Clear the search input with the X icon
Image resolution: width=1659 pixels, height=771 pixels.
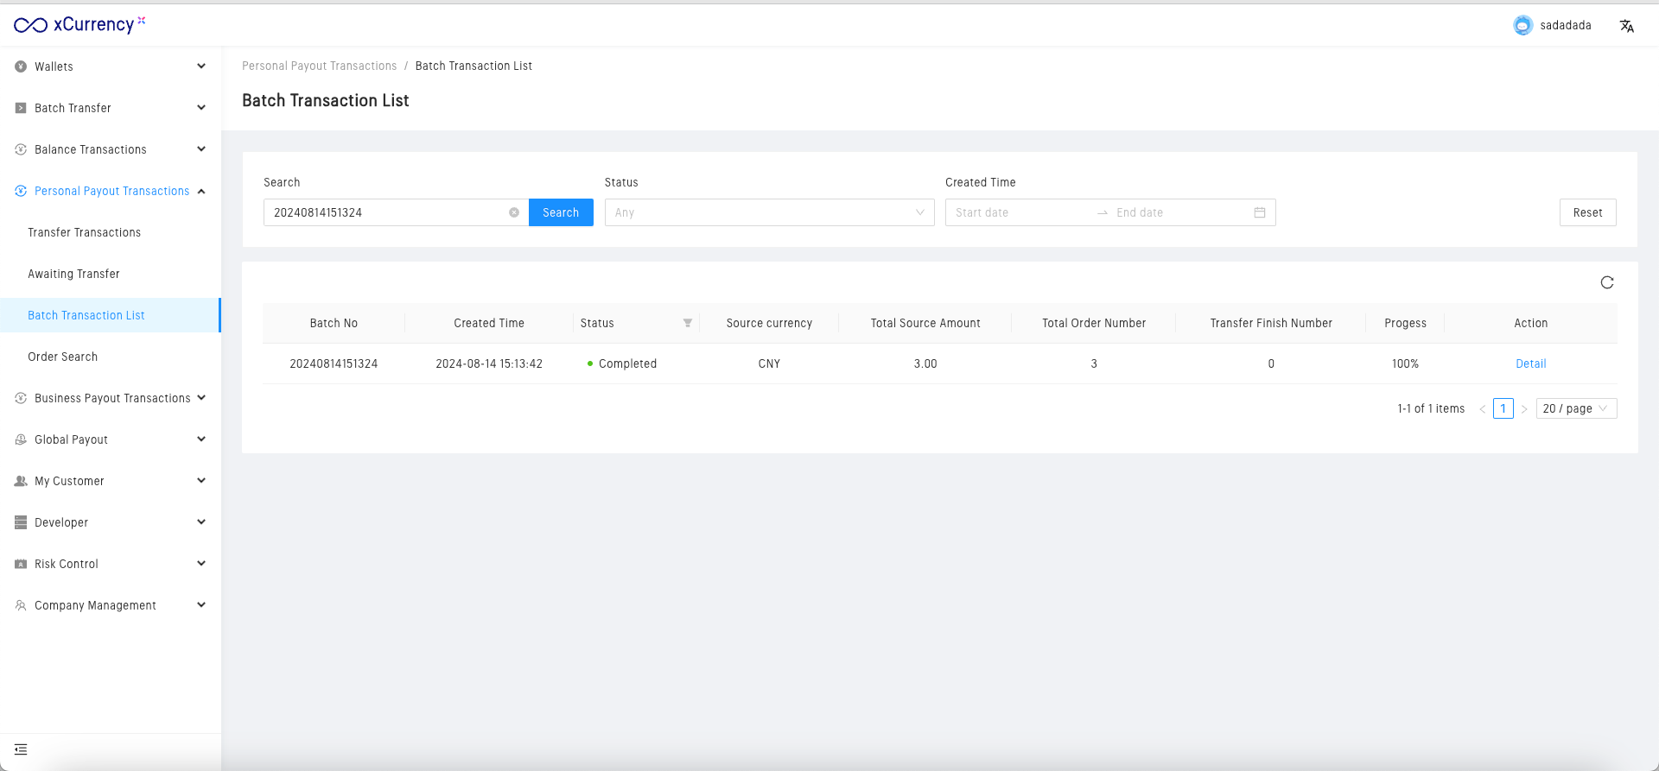pos(514,212)
